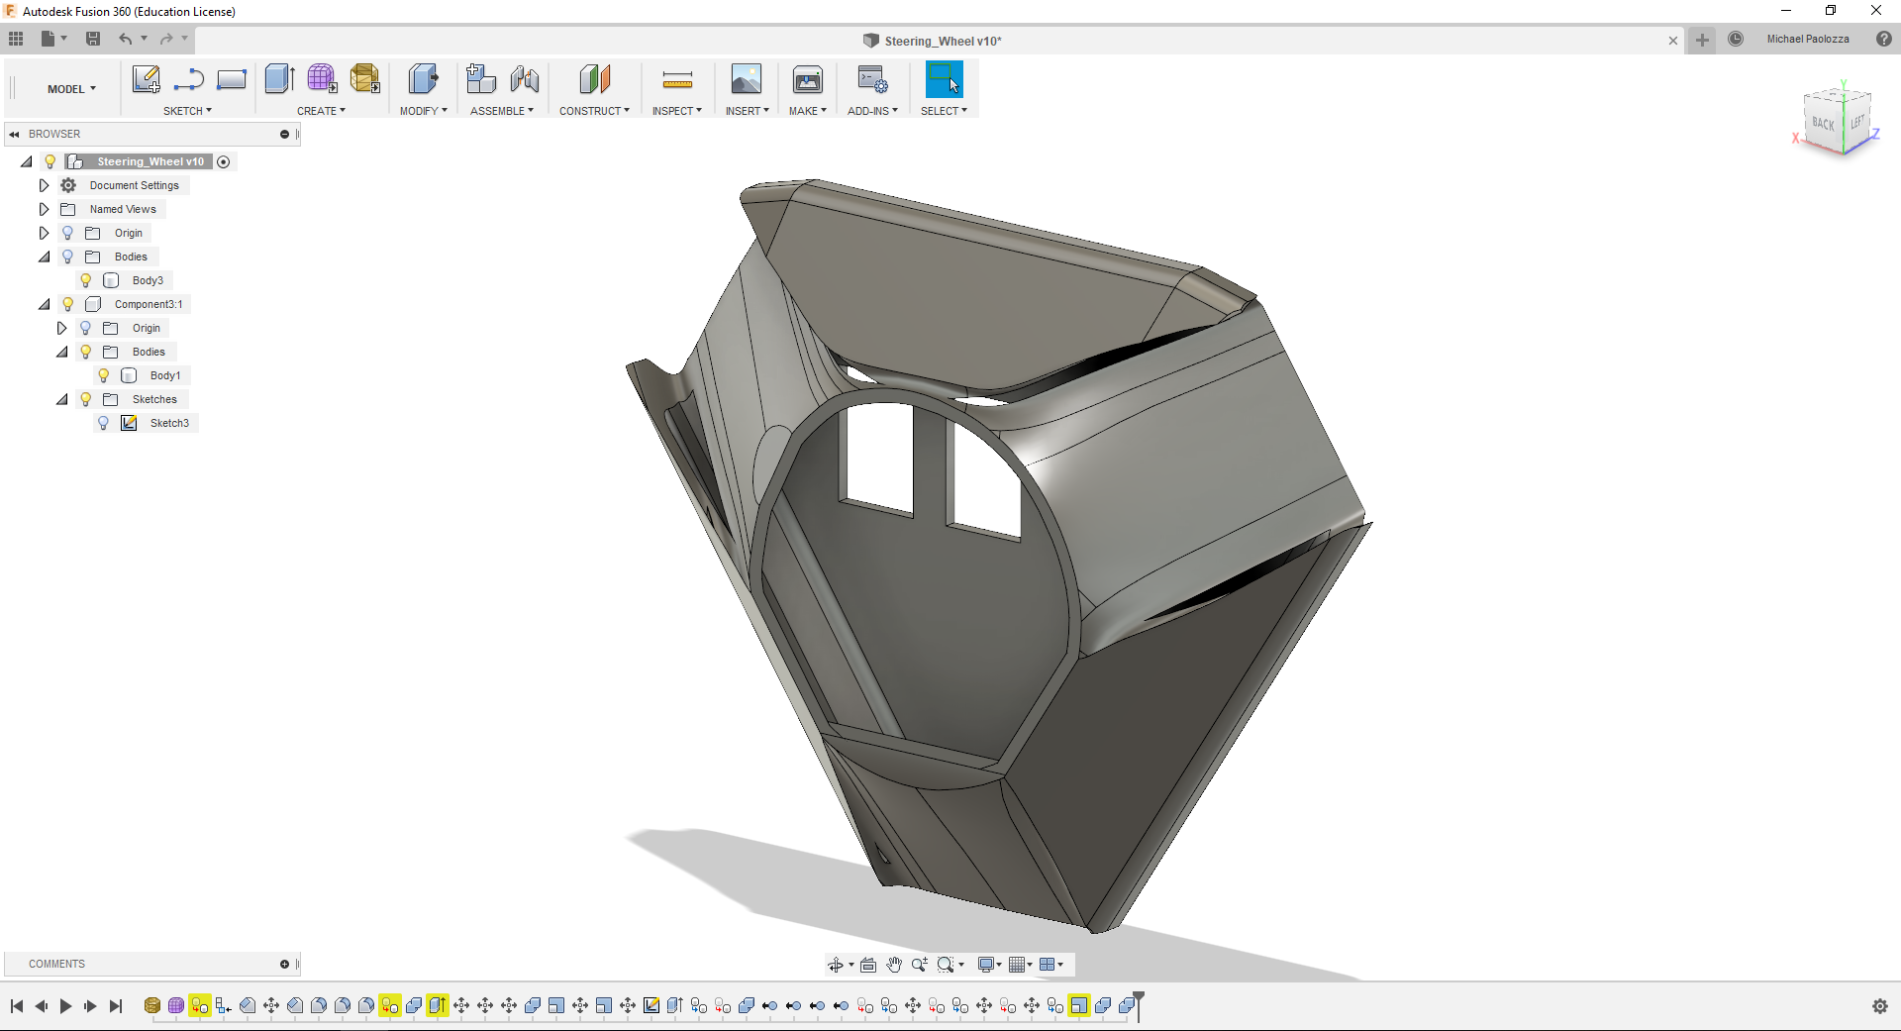This screenshot has width=1901, height=1031.
Task: Expand the Named Views node
Action: tap(44, 209)
